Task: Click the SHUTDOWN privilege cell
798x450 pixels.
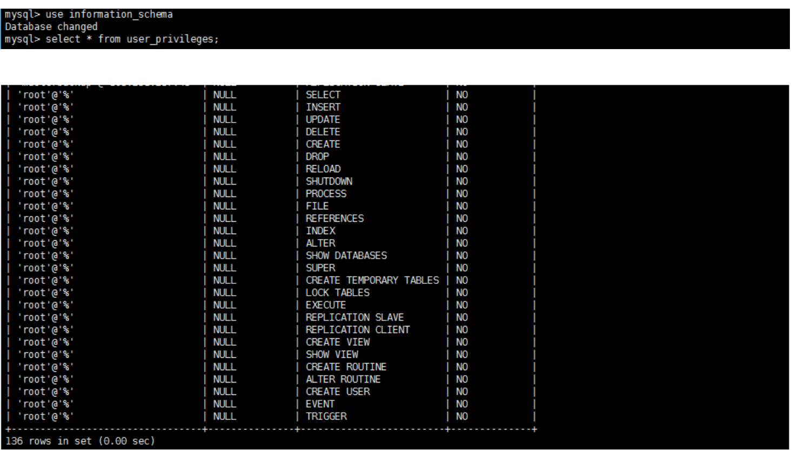Action: coord(329,181)
